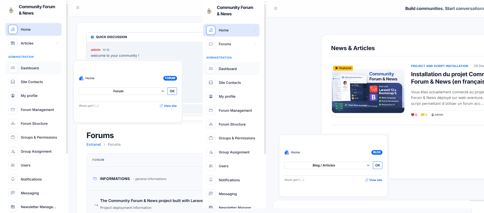Click PROJECT AND SCRIPT INSTALLATION category link
484x213 pixels.
[439, 66]
